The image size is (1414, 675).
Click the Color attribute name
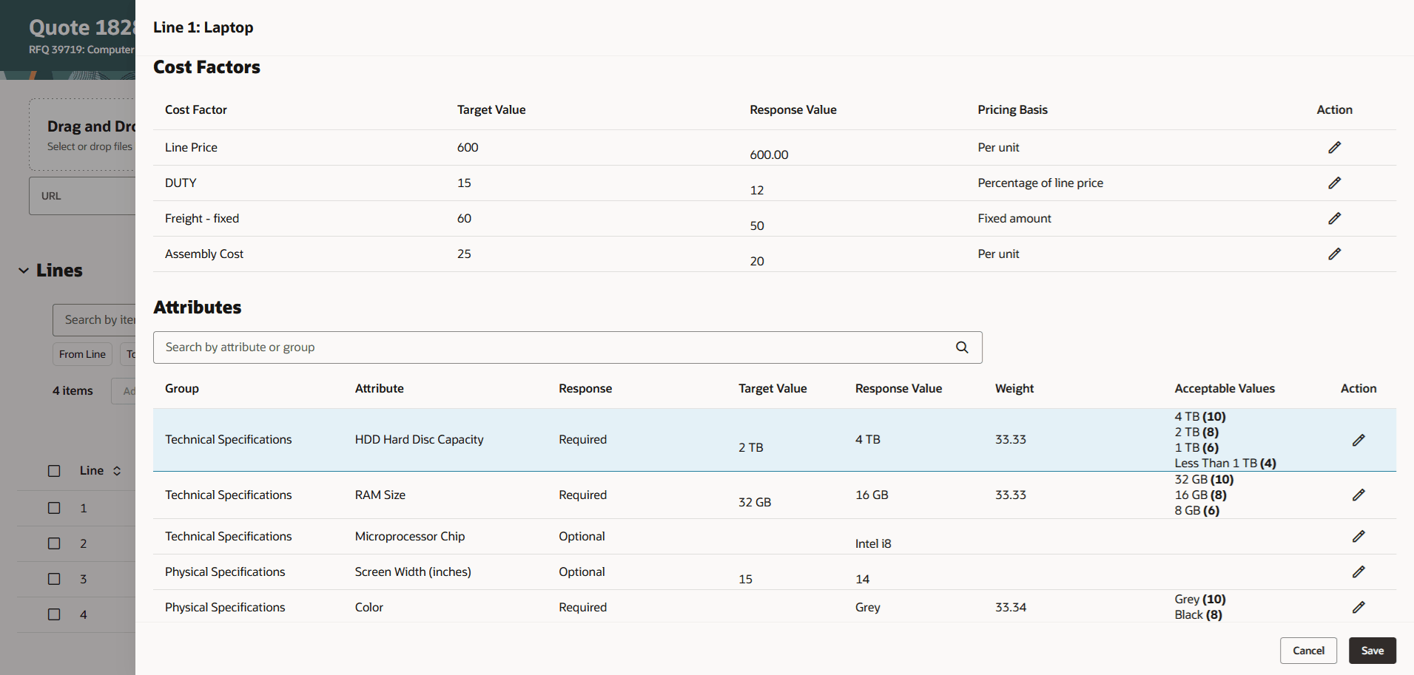(x=369, y=607)
